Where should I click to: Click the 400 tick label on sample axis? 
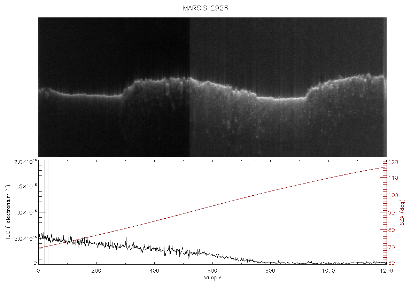click(x=154, y=271)
